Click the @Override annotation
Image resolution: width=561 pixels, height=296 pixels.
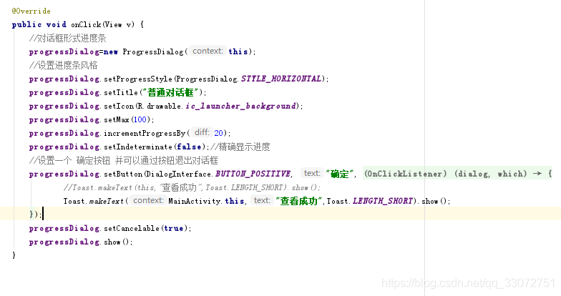(x=31, y=11)
